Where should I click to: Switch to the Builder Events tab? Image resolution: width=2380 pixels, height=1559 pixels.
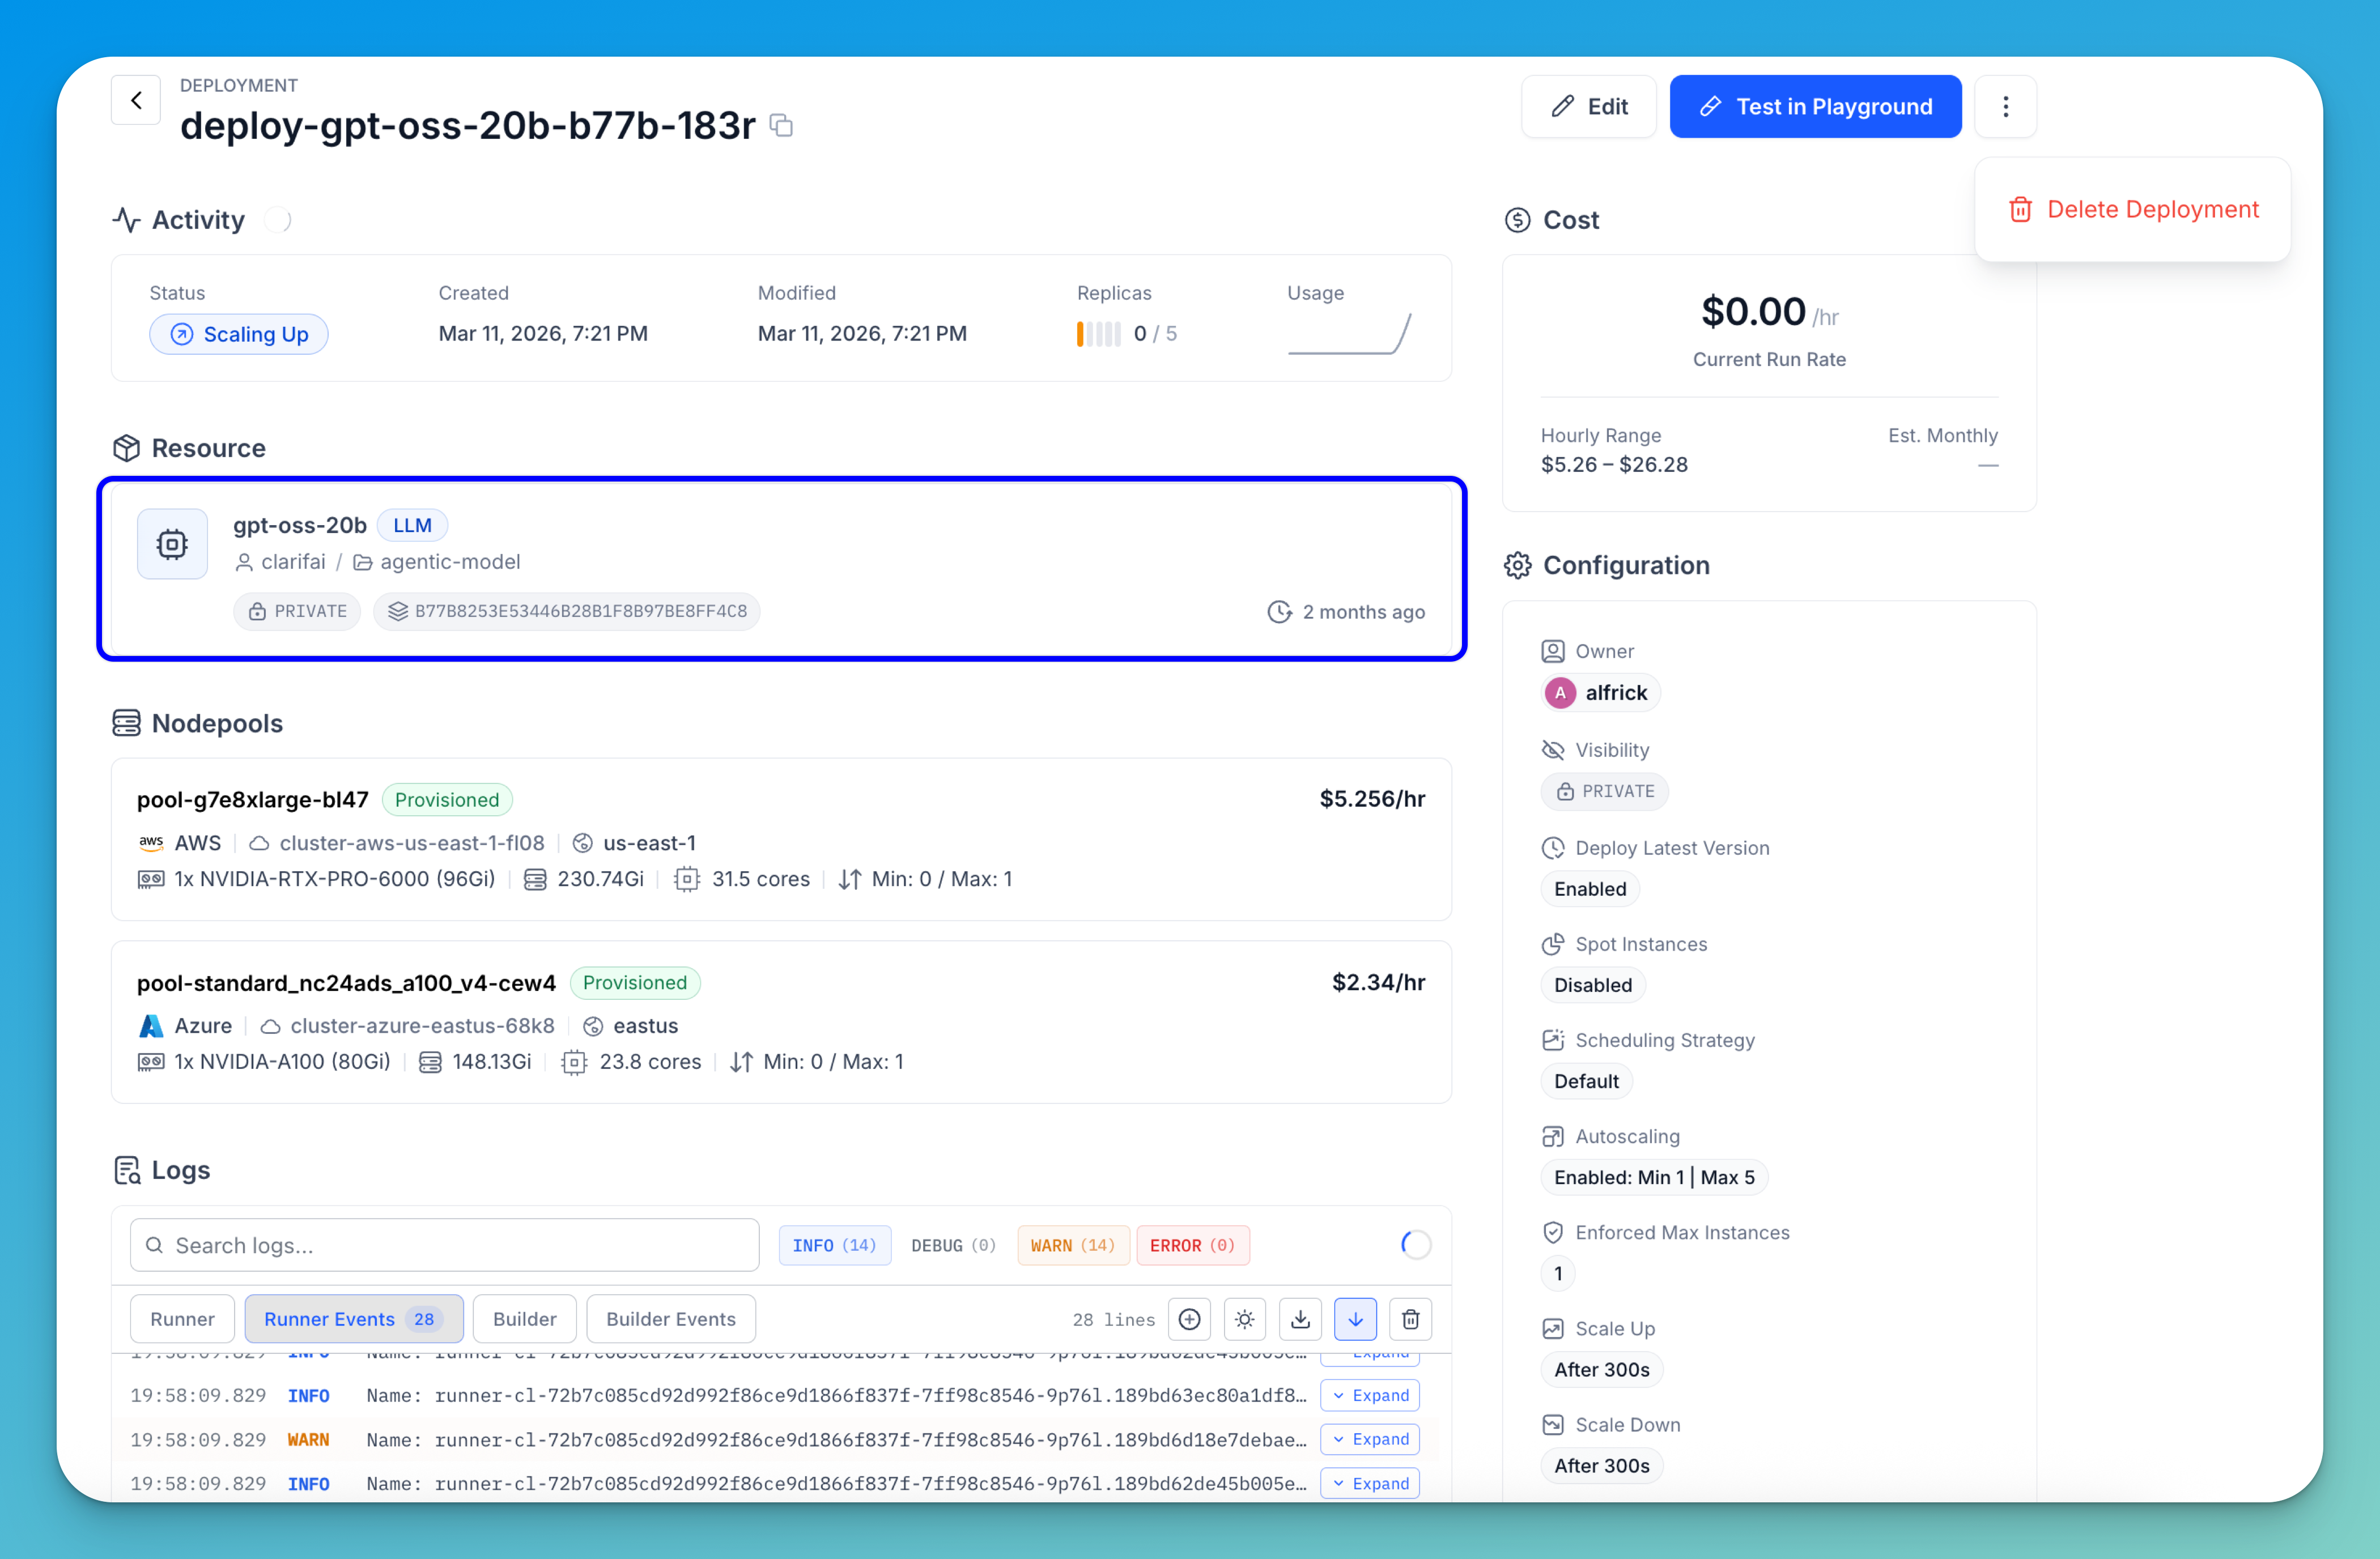pos(670,1319)
